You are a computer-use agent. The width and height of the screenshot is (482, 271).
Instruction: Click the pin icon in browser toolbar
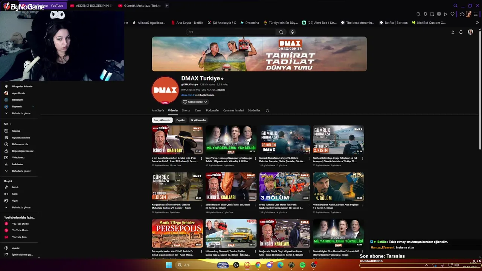pos(425,14)
